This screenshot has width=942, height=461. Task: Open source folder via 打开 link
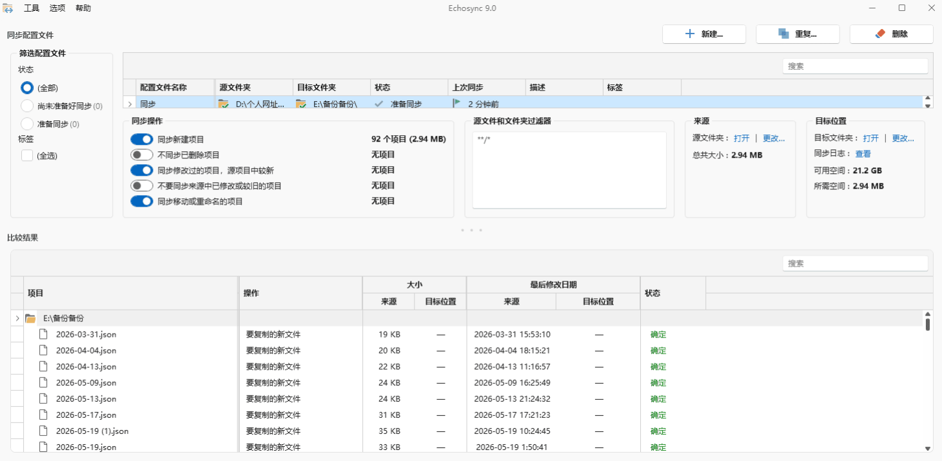click(741, 138)
